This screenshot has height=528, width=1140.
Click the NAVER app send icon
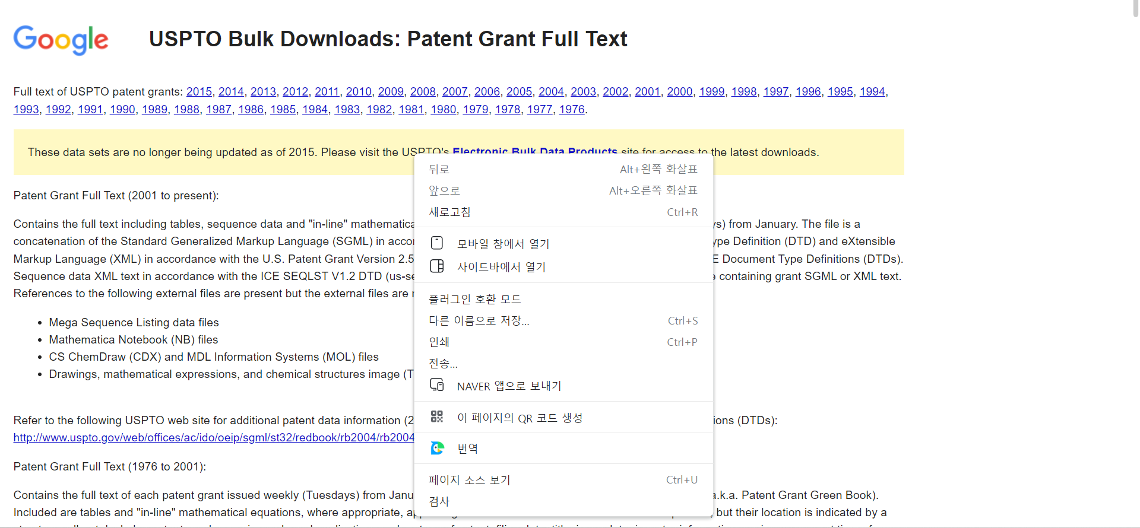click(437, 385)
